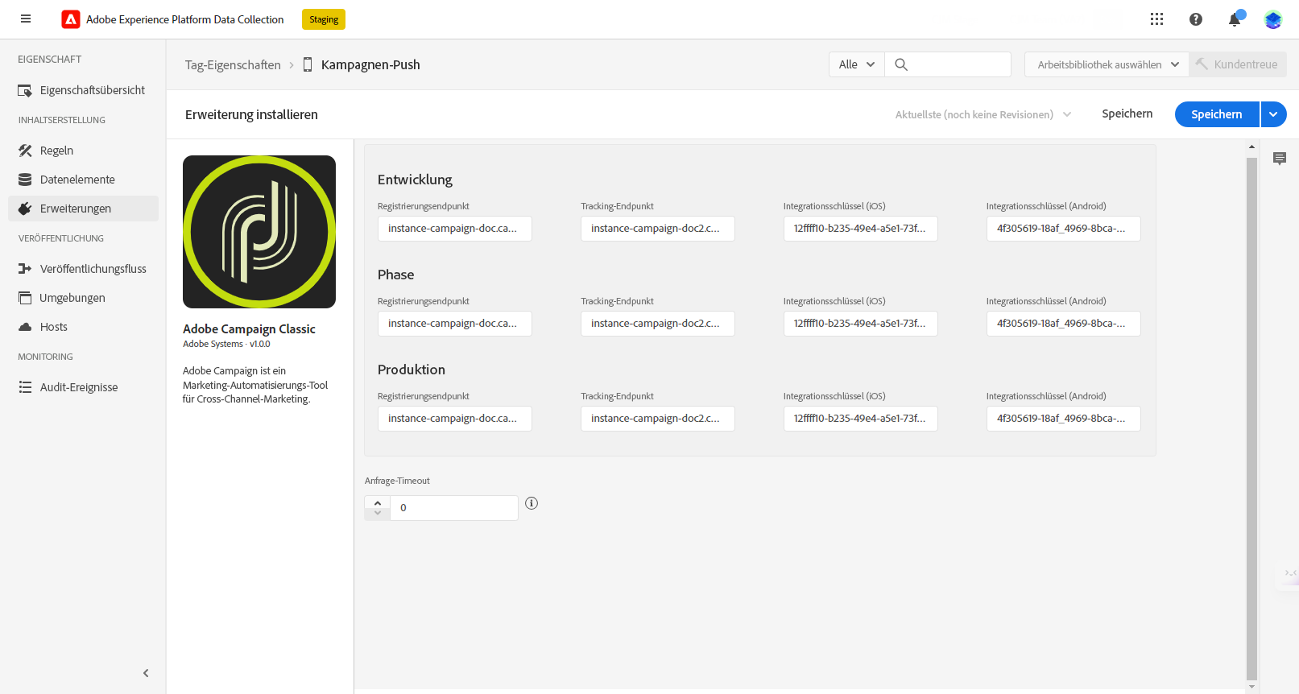Viewport: 1299px width, 694px height.
Task: Edit Entwicklung iOS Integrationsschlüssel field
Action: [x=861, y=229]
